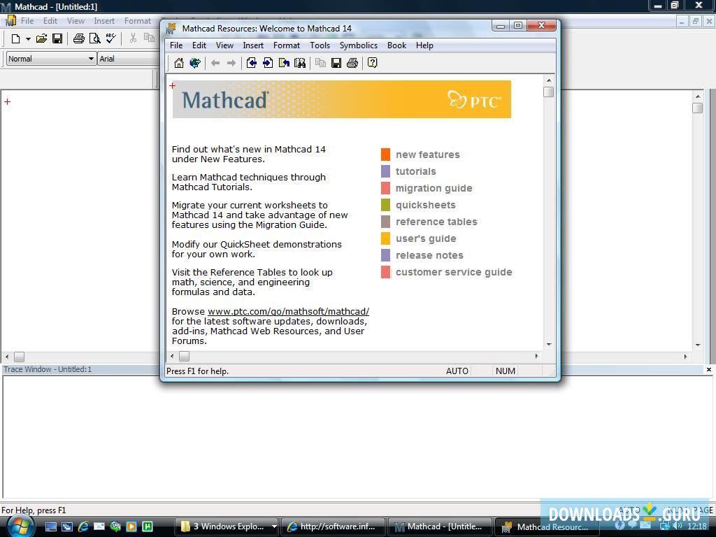Click the Help question mark icon
Screen dimensions: 716x537
click(x=372, y=63)
